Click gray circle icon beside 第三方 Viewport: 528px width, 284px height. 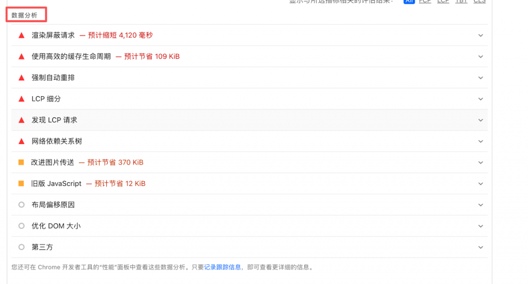(x=21, y=247)
